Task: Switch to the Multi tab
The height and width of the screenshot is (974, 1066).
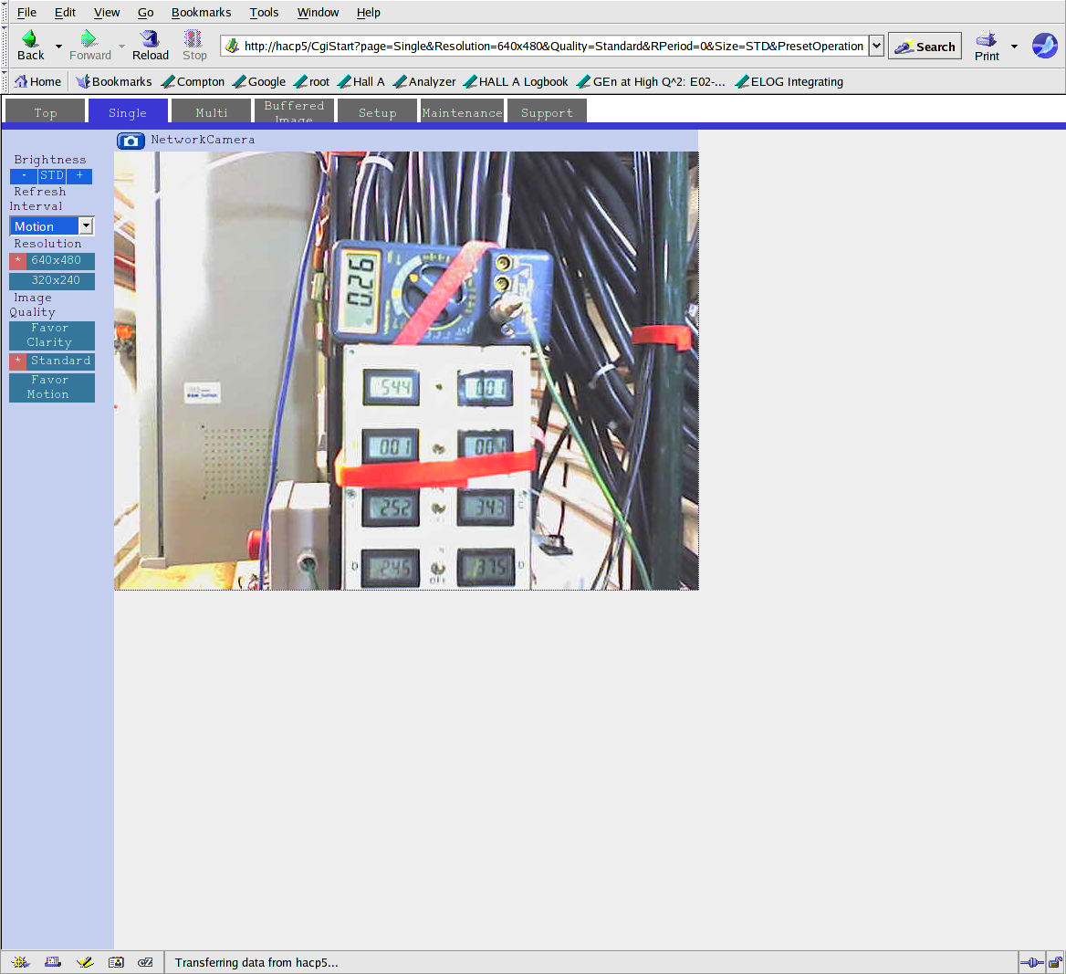Action: pos(212,111)
